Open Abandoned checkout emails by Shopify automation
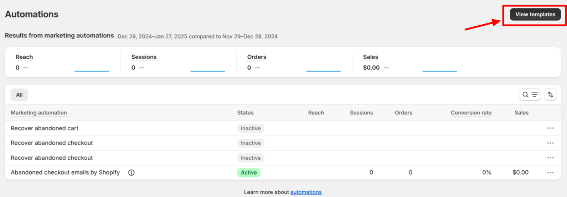 coord(65,173)
